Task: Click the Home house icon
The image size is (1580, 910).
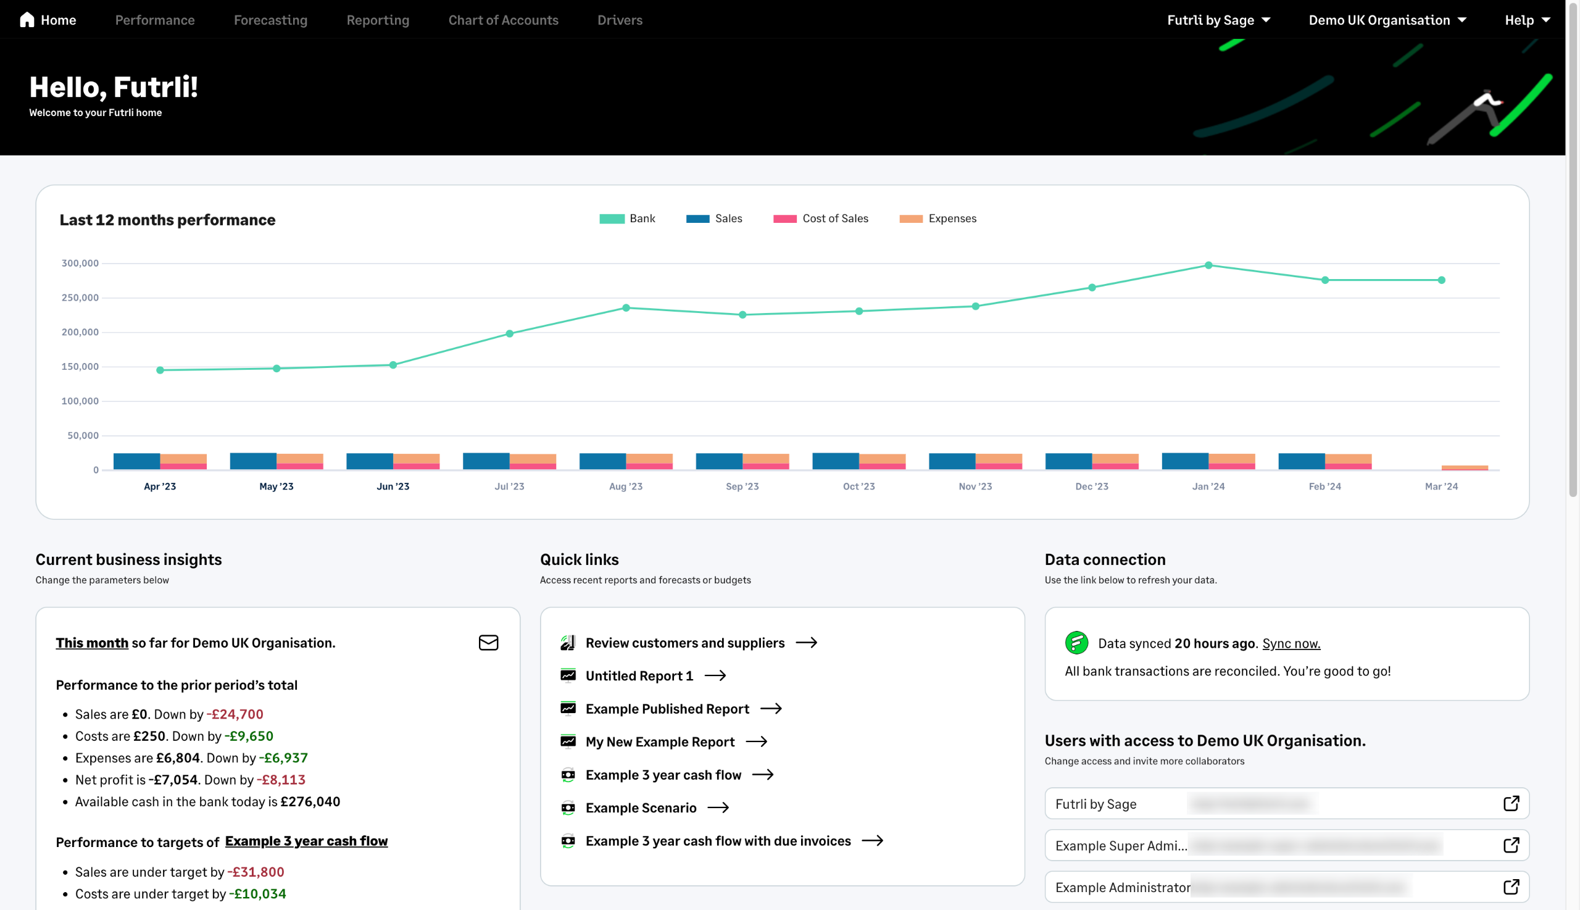Action: tap(27, 20)
